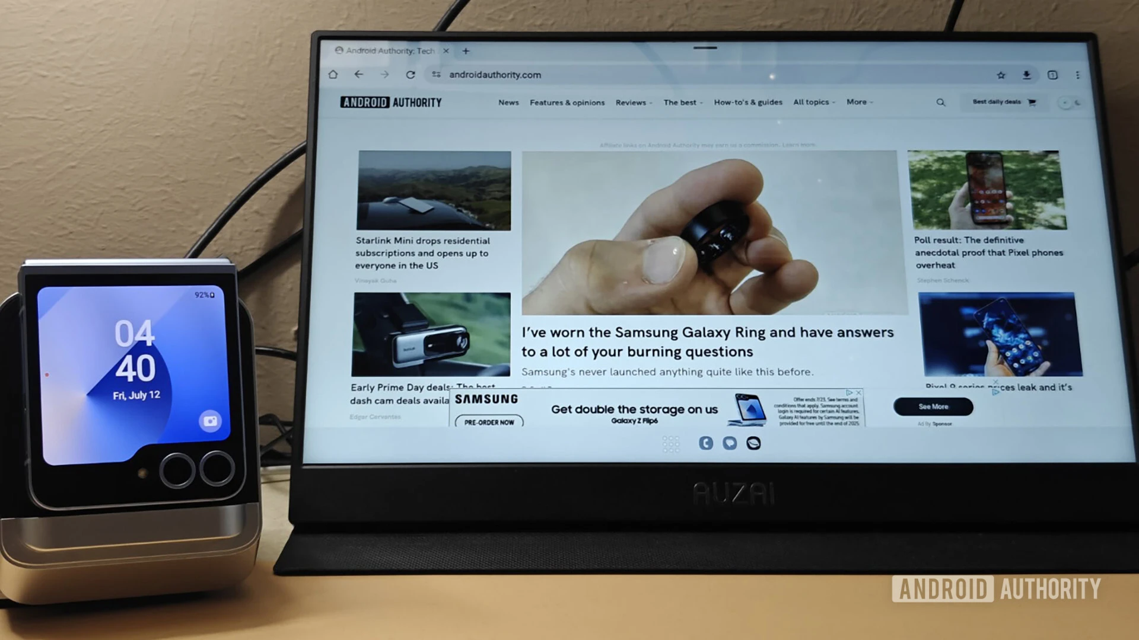The width and height of the screenshot is (1139, 640).
Task: Toggle the More dropdown navigation item
Action: click(858, 101)
